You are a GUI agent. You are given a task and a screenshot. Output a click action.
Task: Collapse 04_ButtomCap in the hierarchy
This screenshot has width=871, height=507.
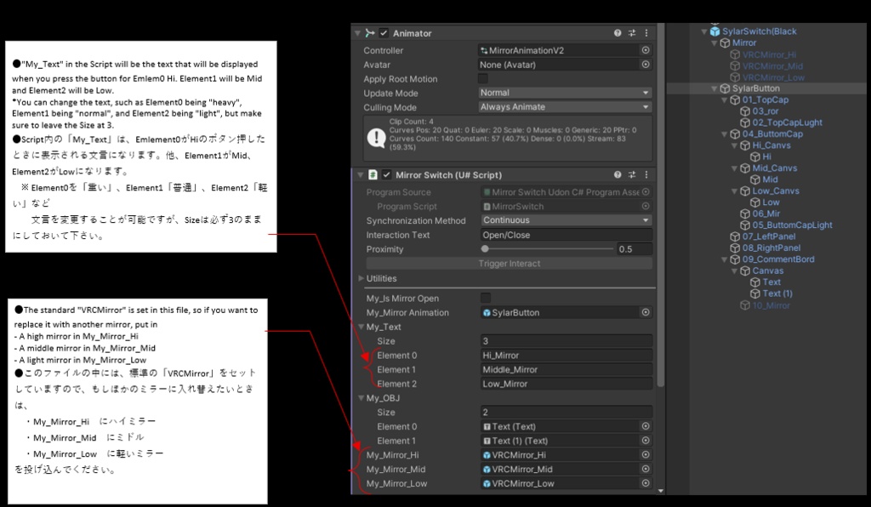(725, 134)
